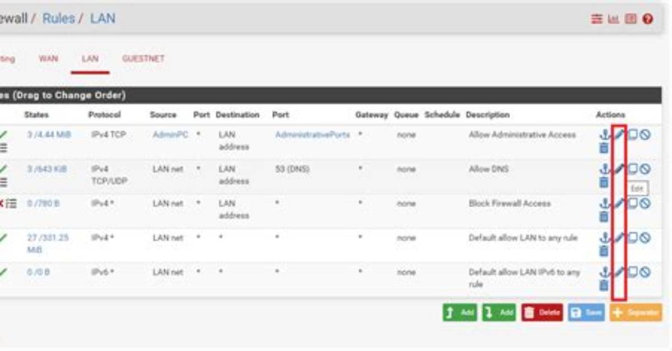Click the Protocol column header
This screenshot has height=351, width=672.
click(104, 115)
